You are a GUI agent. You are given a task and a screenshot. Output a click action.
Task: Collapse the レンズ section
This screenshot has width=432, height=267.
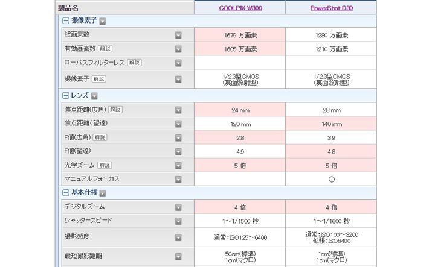[66, 96]
